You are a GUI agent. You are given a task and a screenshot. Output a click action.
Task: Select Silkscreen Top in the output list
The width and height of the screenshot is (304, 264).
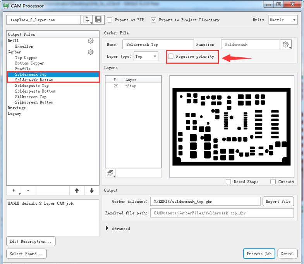pos(31,97)
